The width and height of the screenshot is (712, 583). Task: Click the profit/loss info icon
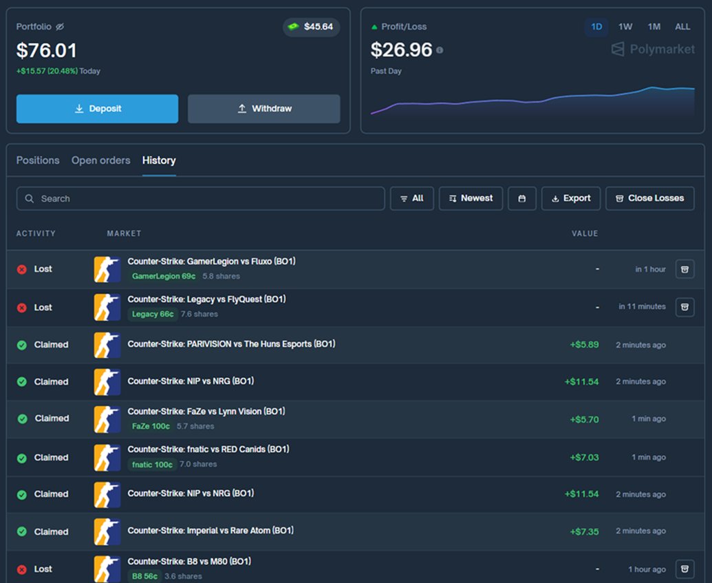click(440, 50)
